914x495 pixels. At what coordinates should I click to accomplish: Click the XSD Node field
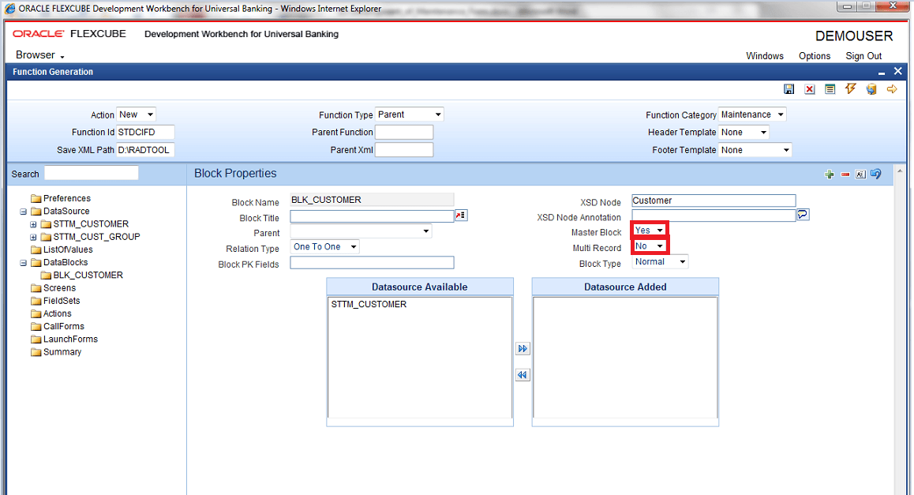point(714,201)
